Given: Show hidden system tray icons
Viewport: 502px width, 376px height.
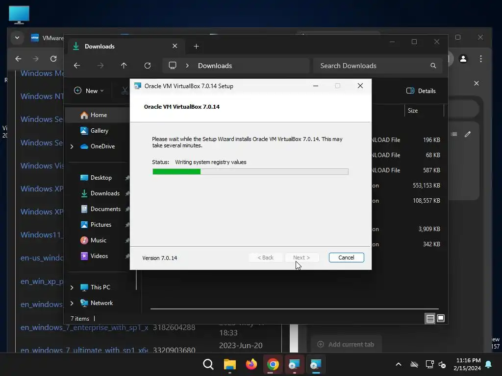Looking at the screenshot, I should point(398,364).
